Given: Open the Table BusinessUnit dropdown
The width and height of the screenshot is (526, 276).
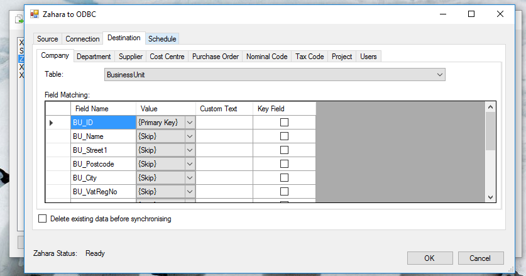Looking at the screenshot, I should point(440,75).
